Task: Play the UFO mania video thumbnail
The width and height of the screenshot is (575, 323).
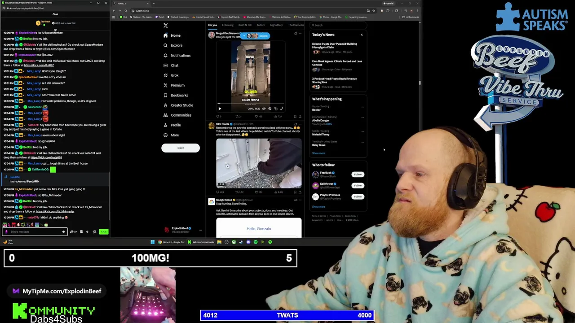Action: 259,163
